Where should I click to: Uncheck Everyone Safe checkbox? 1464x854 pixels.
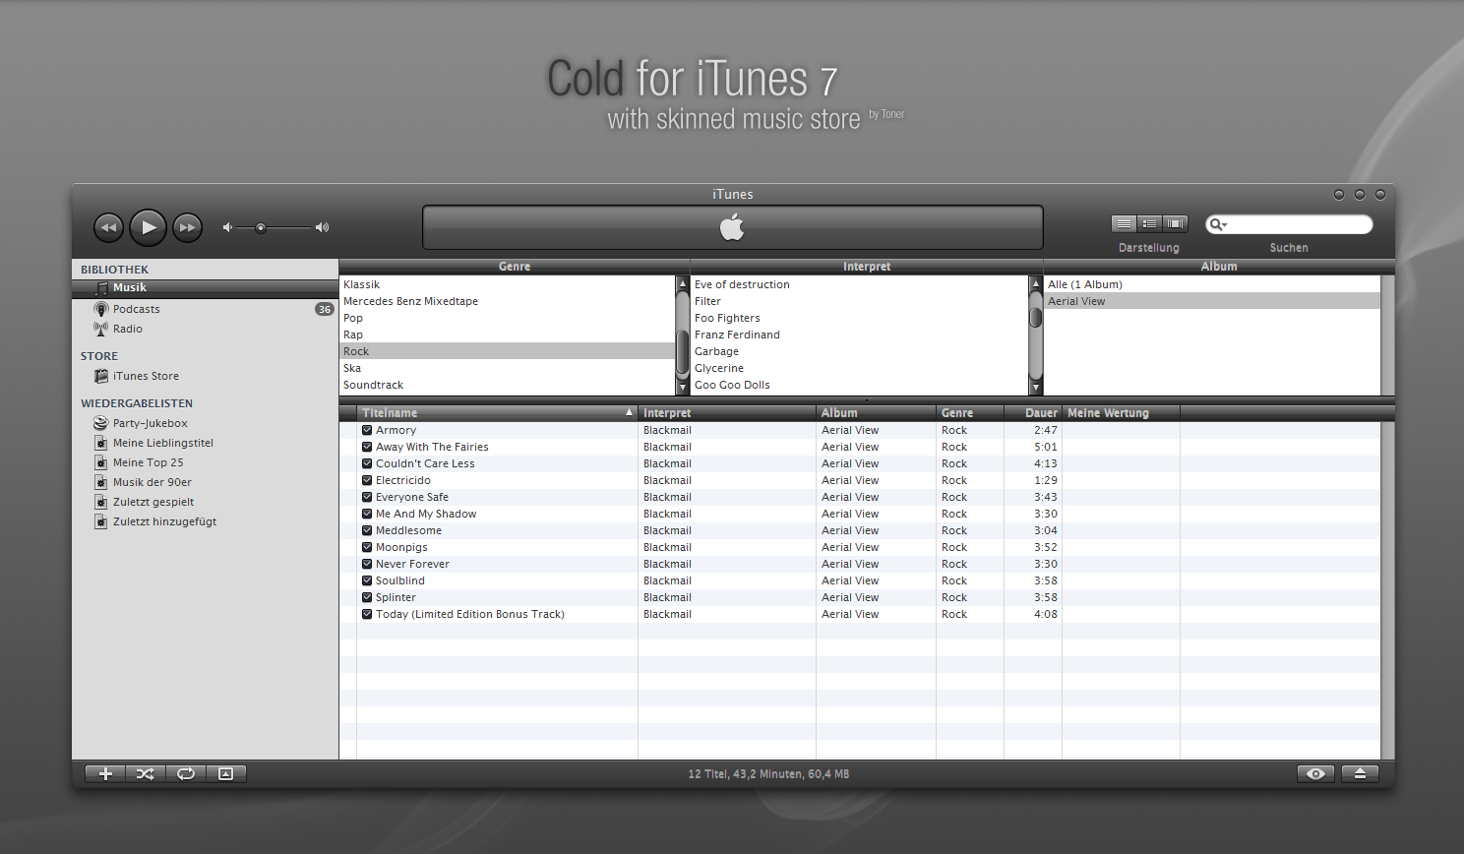pyautogui.click(x=367, y=497)
